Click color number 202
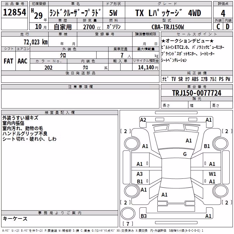This screenshot has width=234, height=234. point(48,68)
